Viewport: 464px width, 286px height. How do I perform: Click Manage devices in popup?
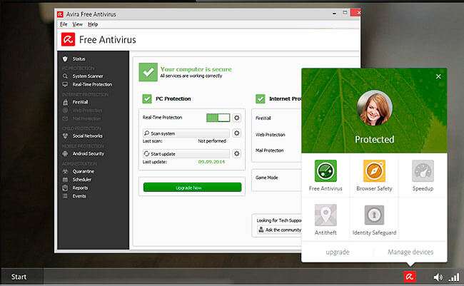(x=410, y=252)
